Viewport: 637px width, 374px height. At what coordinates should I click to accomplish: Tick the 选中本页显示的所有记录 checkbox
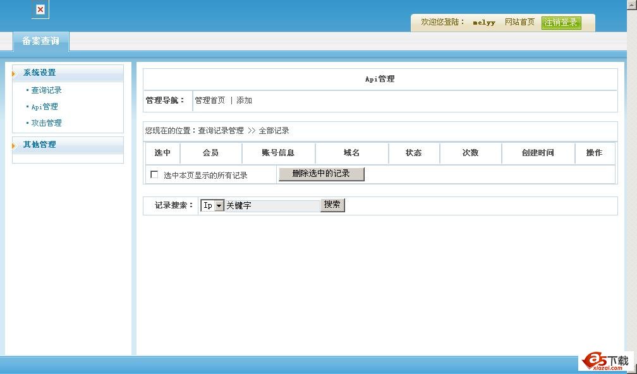[x=154, y=175]
